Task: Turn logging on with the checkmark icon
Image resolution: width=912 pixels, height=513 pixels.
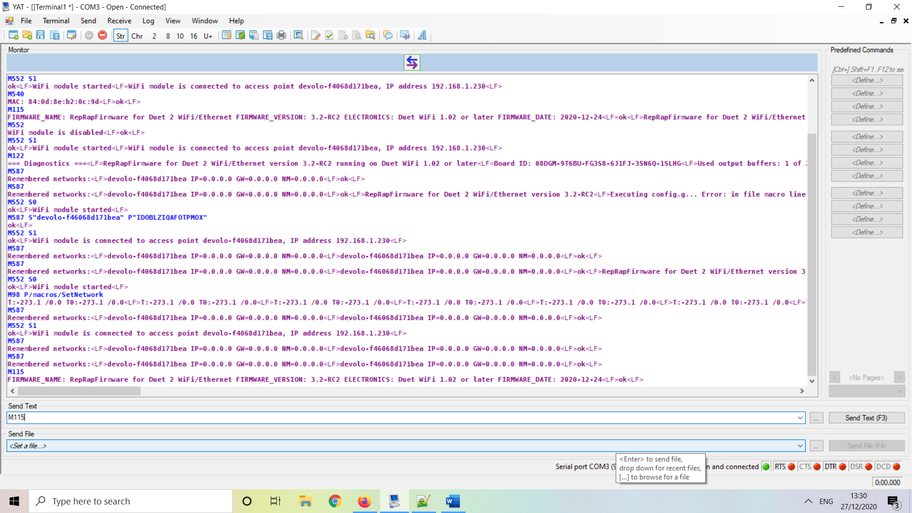Action: (x=329, y=36)
